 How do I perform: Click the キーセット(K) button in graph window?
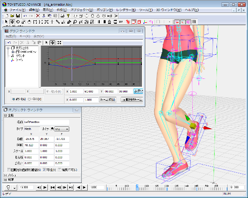54,91
